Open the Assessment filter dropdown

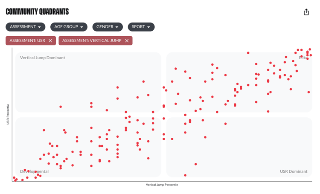[x=26, y=27]
